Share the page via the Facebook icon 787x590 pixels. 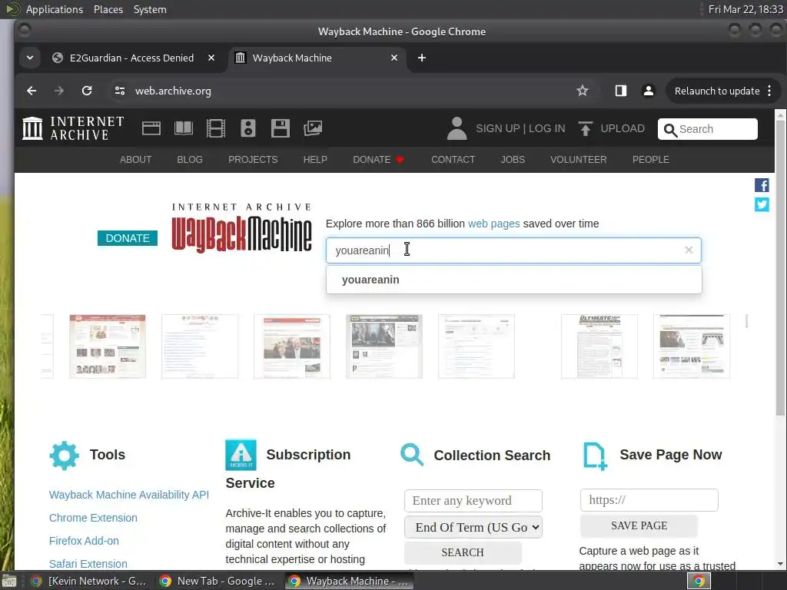[762, 185]
